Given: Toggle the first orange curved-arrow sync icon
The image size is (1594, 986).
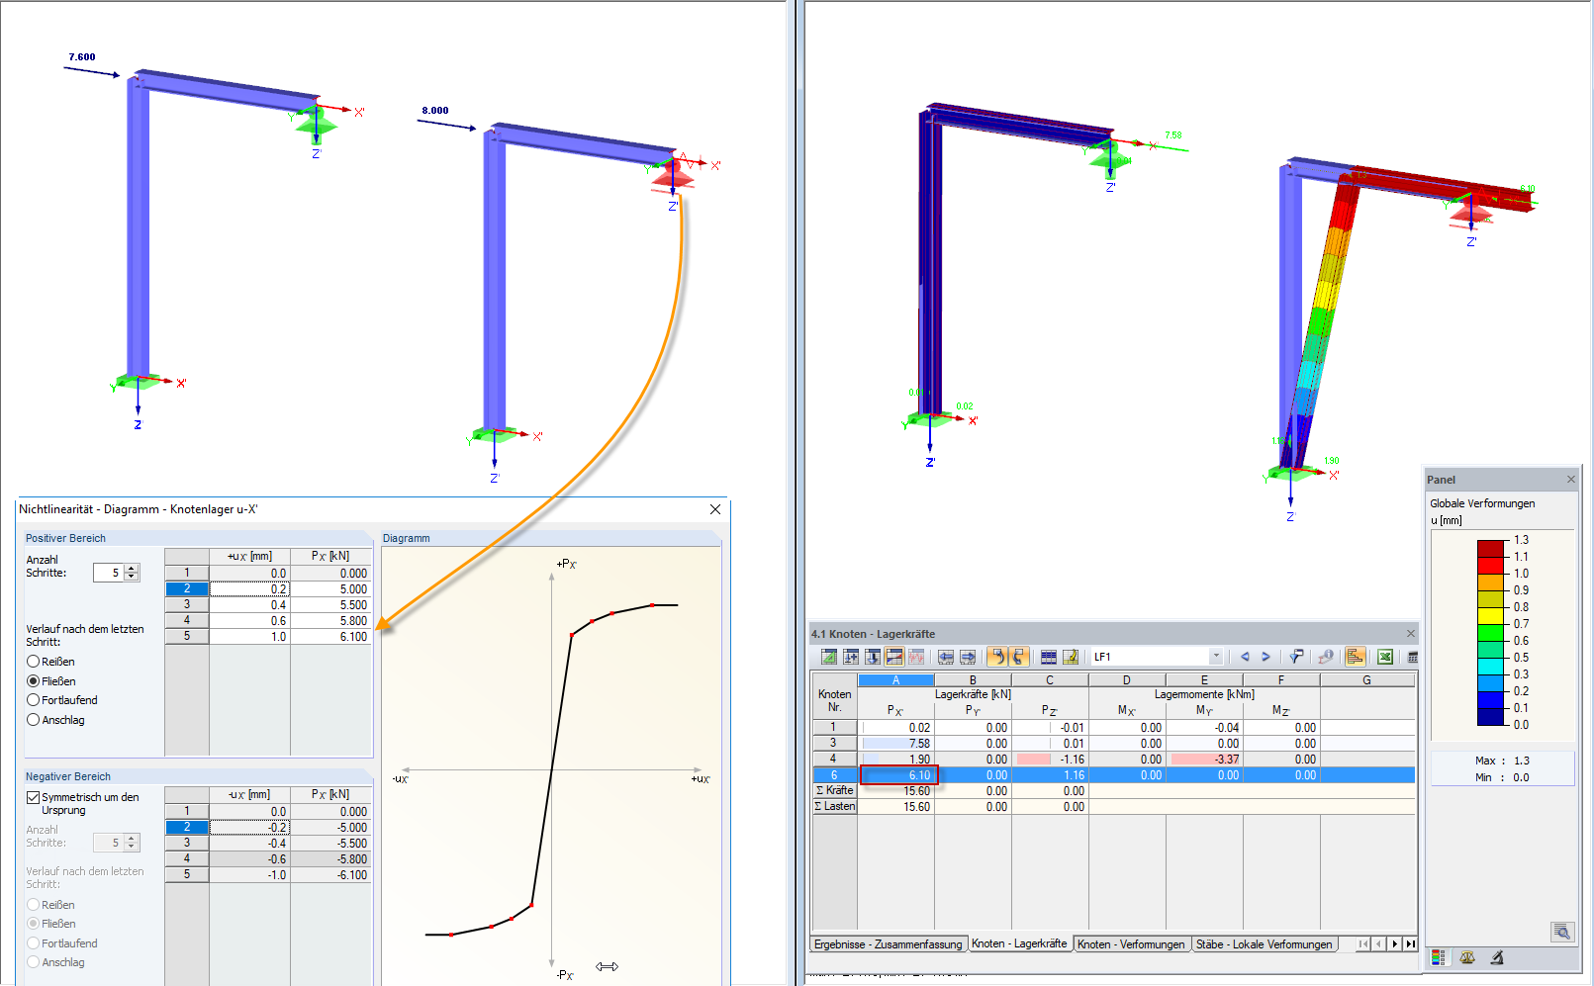Looking at the screenshot, I should [x=997, y=657].
